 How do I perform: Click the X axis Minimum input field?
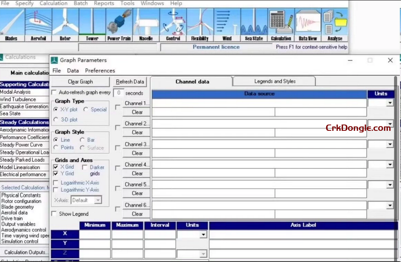(95, 235)
